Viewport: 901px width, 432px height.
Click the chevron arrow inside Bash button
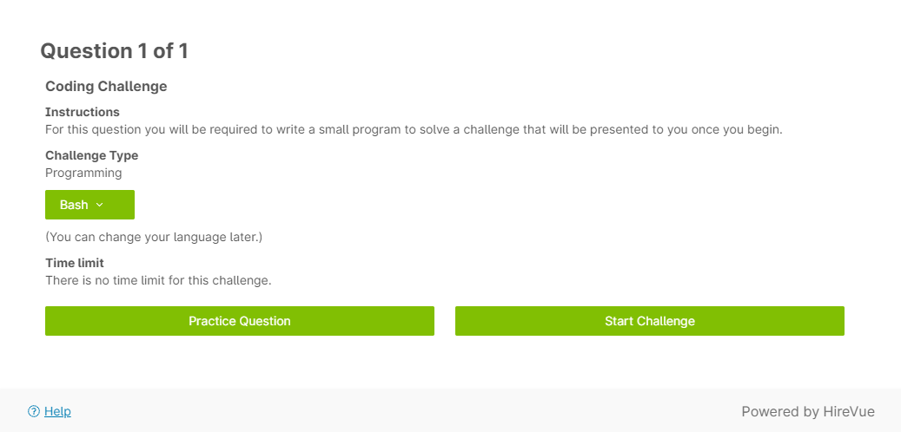pyautogui.click(x=99, y=205)
